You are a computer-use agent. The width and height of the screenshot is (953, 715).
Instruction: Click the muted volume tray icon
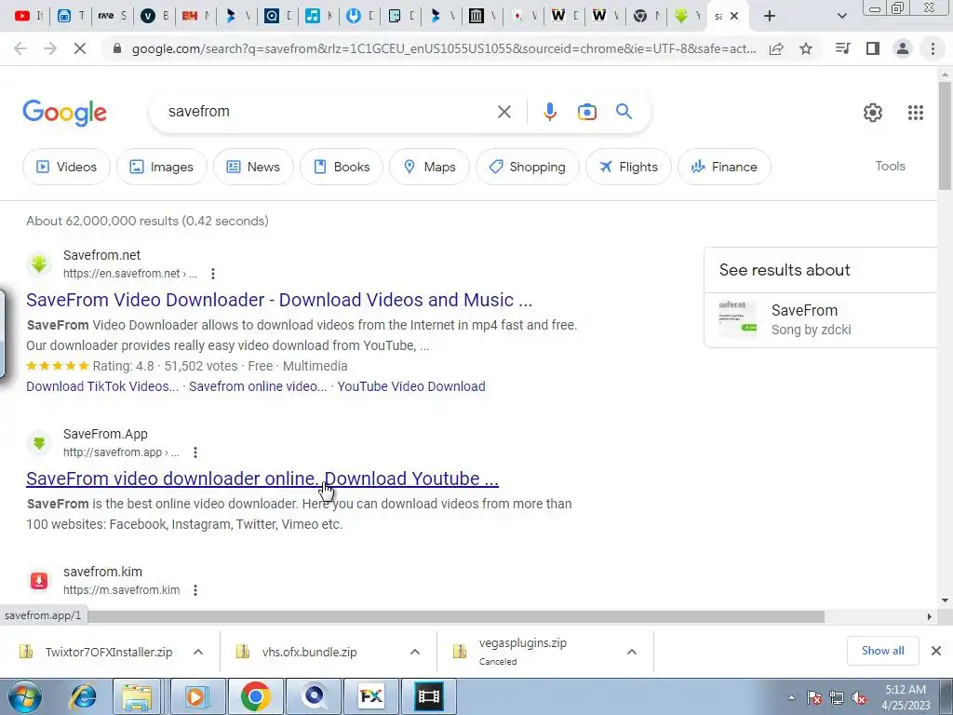coord(859,697)
